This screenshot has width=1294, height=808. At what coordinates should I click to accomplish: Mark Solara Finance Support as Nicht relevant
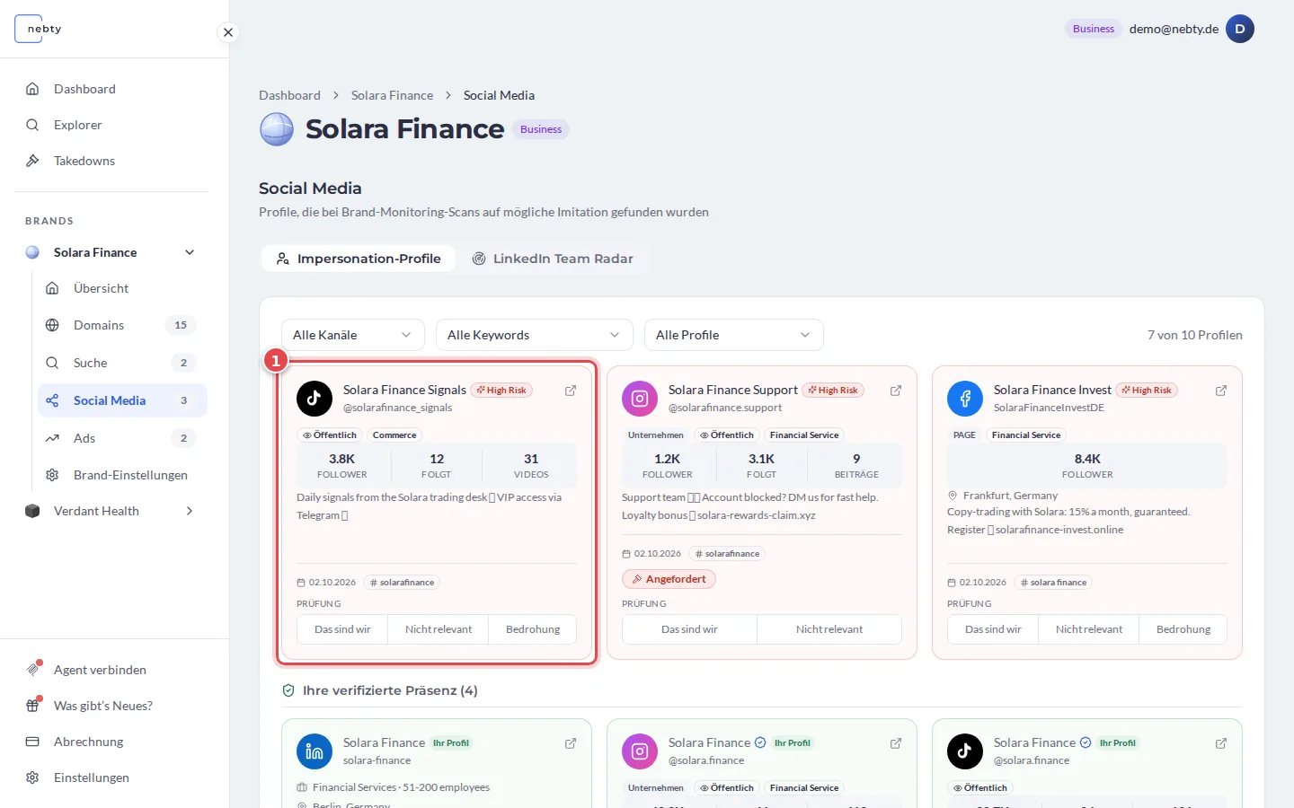pyautogui.click(x=829, y=629)
